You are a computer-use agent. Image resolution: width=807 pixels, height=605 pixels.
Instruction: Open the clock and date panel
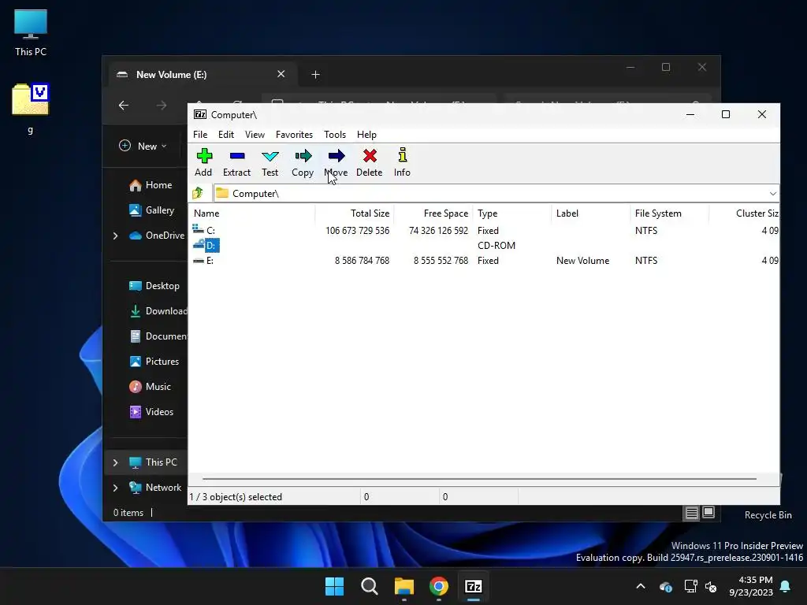point(751,586)
